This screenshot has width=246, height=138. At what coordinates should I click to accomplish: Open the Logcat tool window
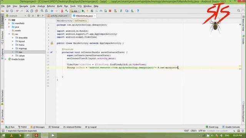(x=91, y=127)
